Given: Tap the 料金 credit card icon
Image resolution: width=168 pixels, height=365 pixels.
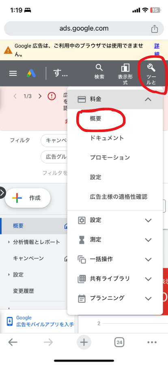Looking at the screenshot, I should (82, 99).
